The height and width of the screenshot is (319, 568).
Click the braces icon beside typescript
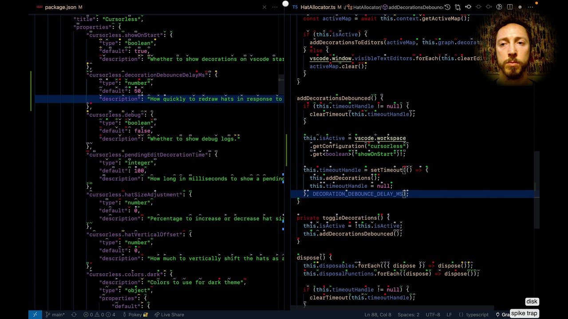click(x=461, y=315)
